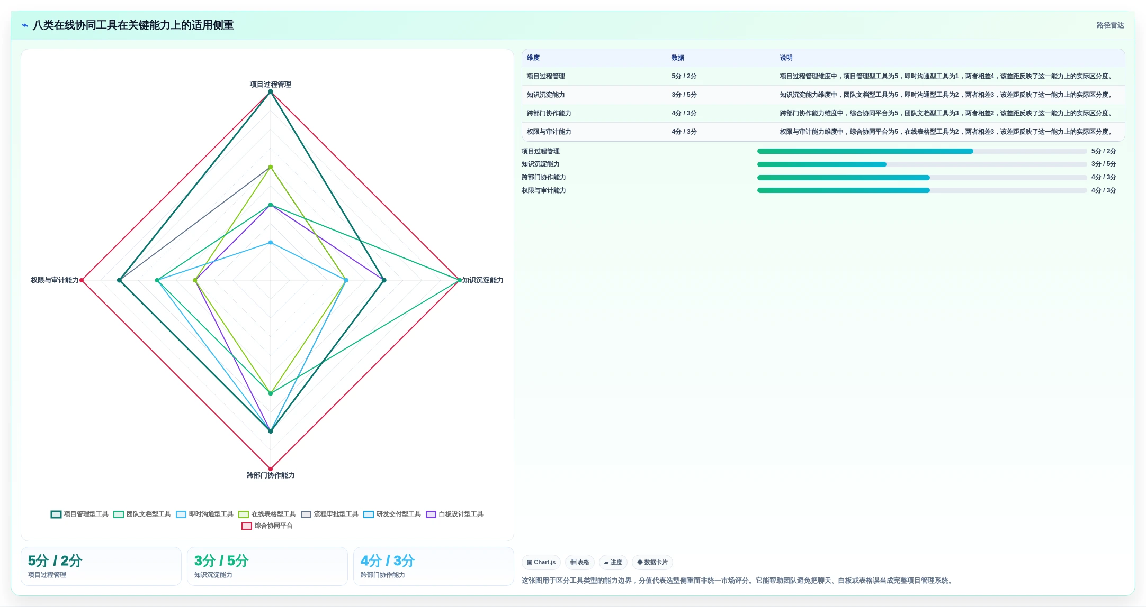Click the 权限与审计能力 radar axis label
Screen dimensions: 1146x607
(x=55, y=280)
